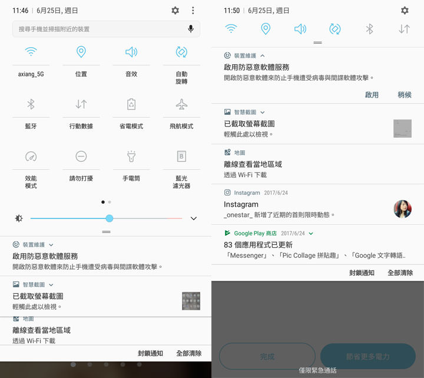Turn on the 手電筒 flashlight tile

pyautogui.click(x=131, y=156)
